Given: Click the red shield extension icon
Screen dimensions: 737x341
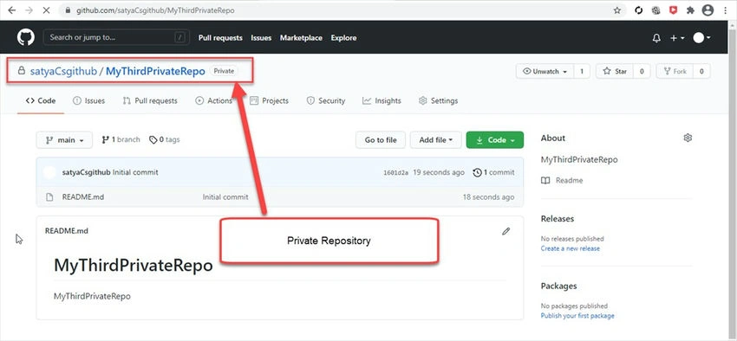Looking at the screenshot, I should pos(673,10).
